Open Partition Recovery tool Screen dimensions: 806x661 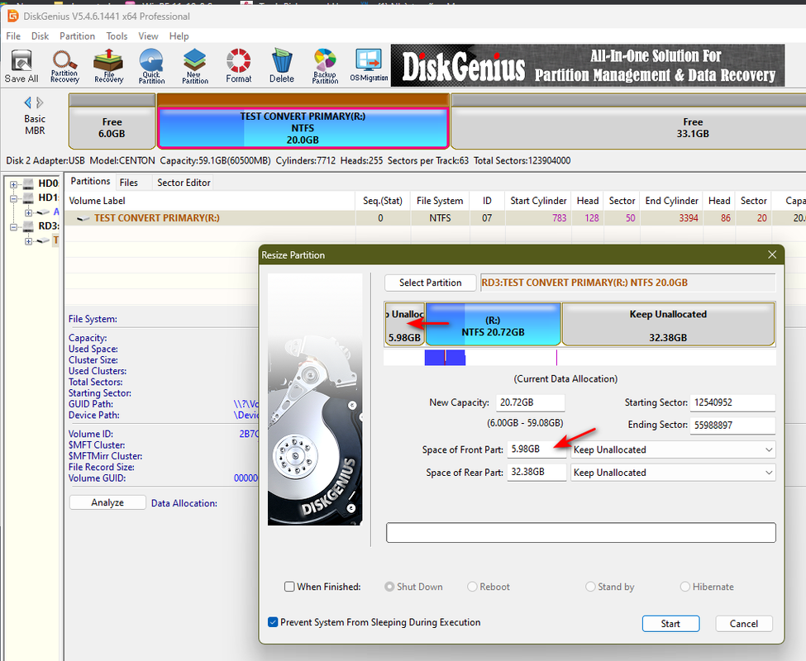point(64,66)
